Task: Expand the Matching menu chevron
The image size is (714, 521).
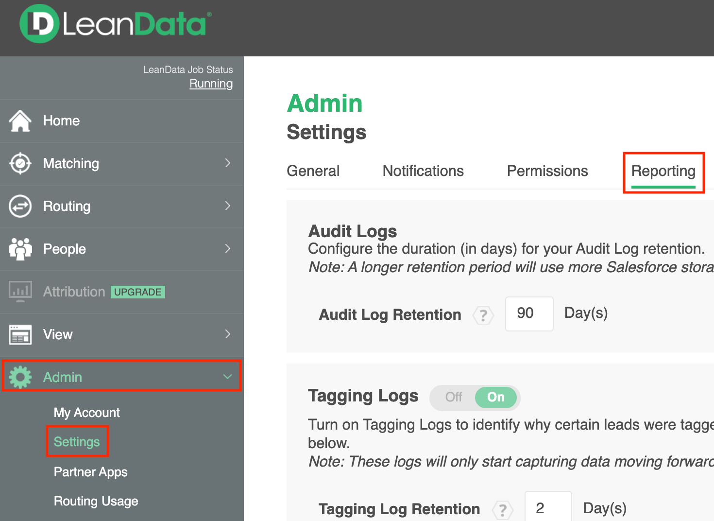Action: (228, 163)
